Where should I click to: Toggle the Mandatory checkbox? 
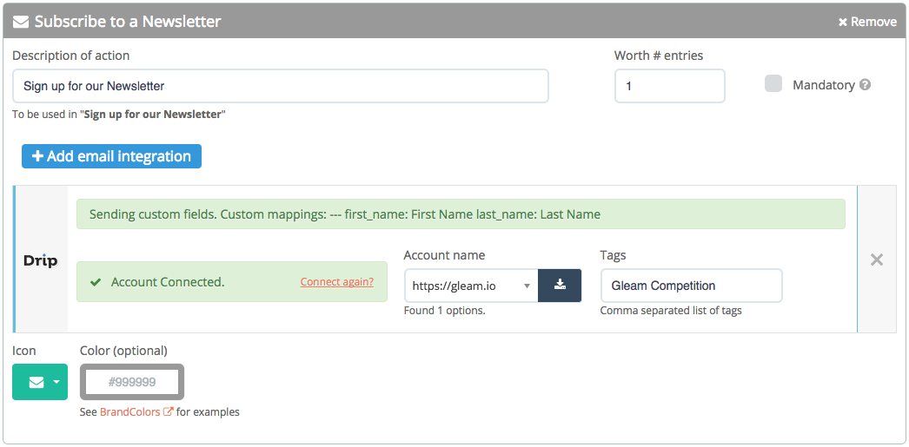(773, 83)
